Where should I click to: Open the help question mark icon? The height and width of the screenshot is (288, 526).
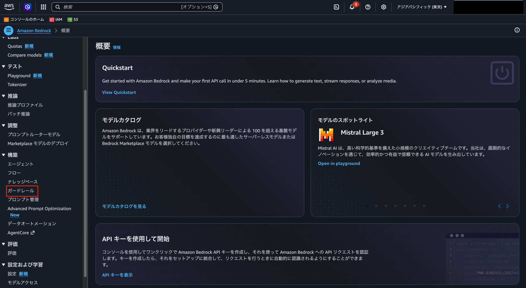tap(368, 7)
